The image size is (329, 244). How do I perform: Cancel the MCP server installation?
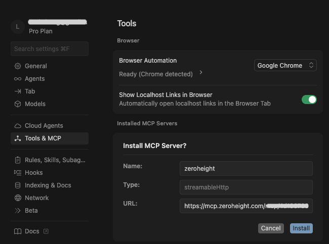(271, 228)
